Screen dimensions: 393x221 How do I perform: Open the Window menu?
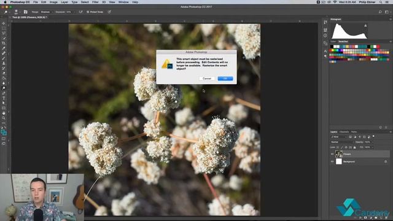tap(123, 2)
